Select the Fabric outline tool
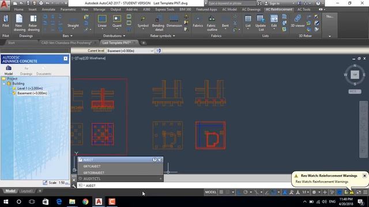The height and width of the screenshot is (207, 369). click(212, 24)
